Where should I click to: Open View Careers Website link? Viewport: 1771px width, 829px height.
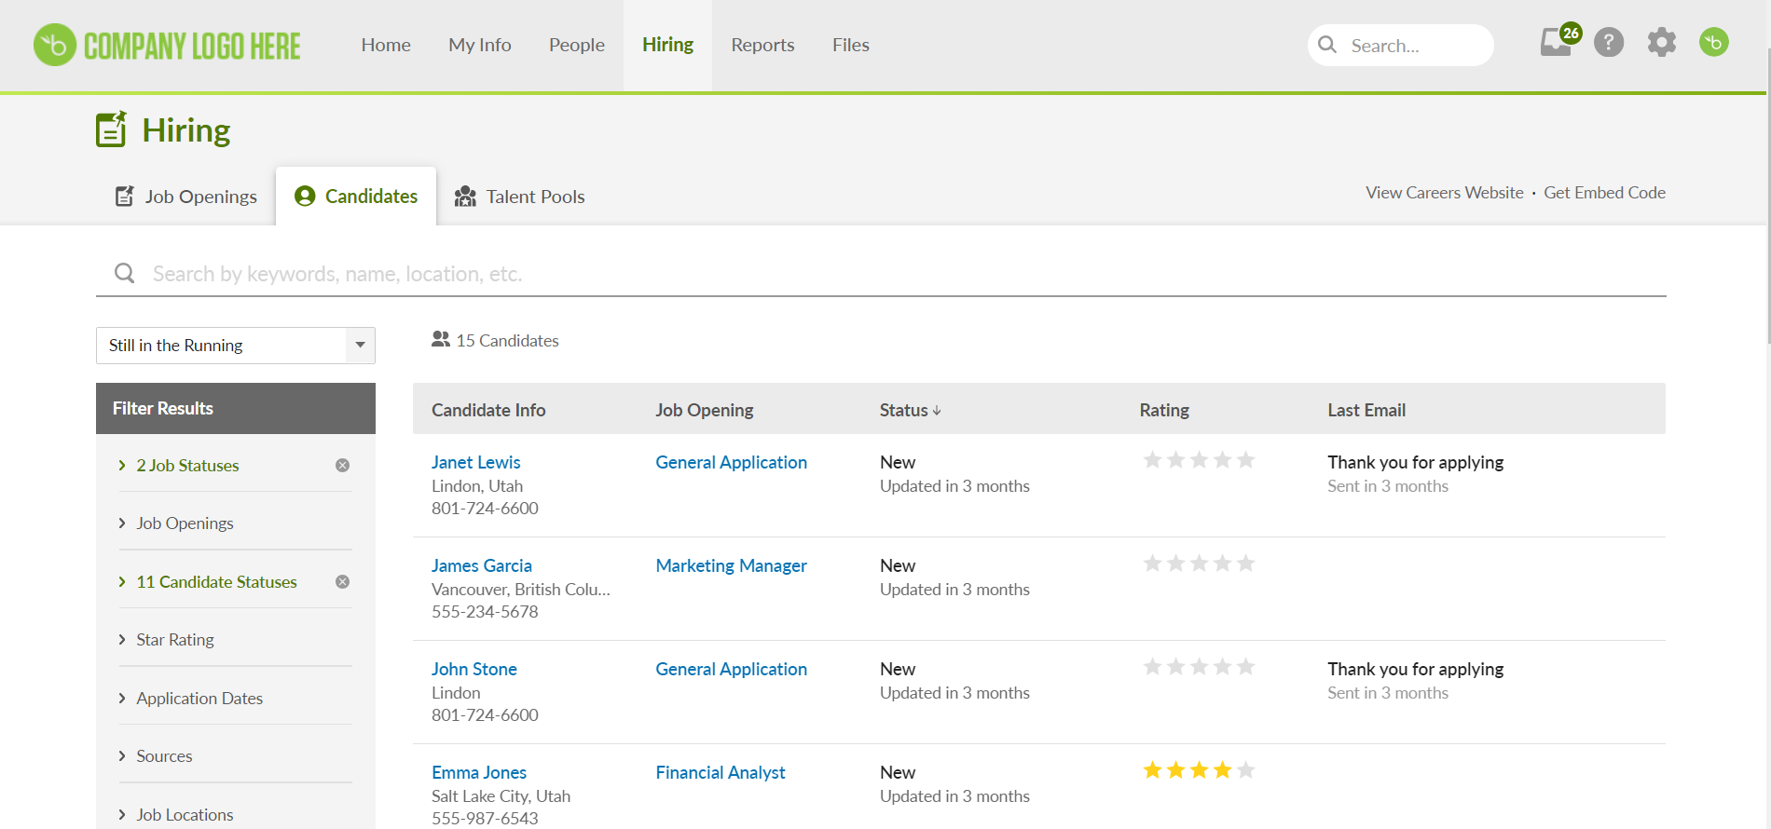1445,193
